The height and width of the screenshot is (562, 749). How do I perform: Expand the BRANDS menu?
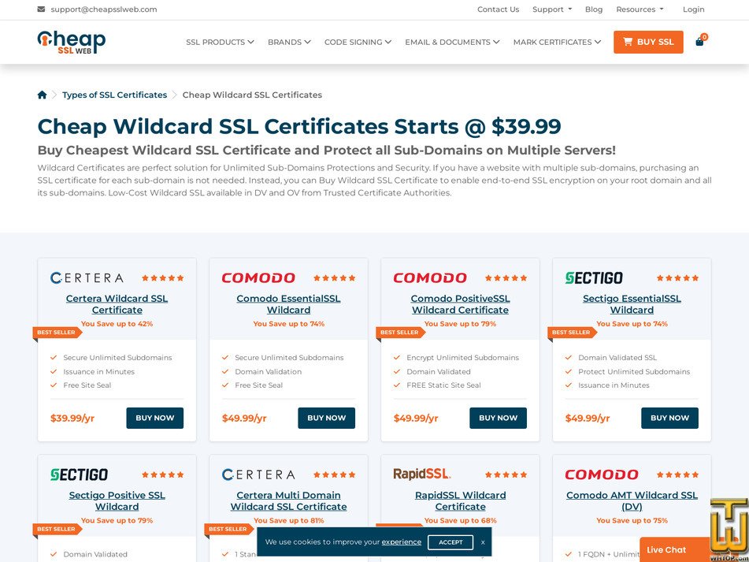coord(288,42)
